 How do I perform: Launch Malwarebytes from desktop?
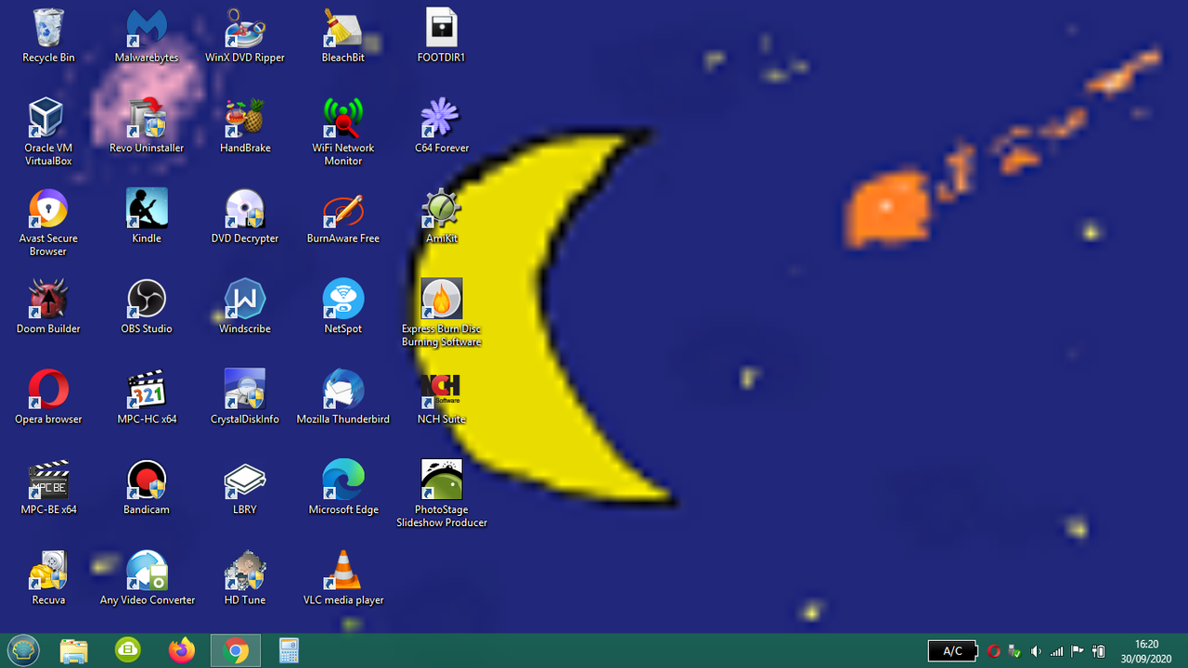pyautogui.click(x=147, y=28)
